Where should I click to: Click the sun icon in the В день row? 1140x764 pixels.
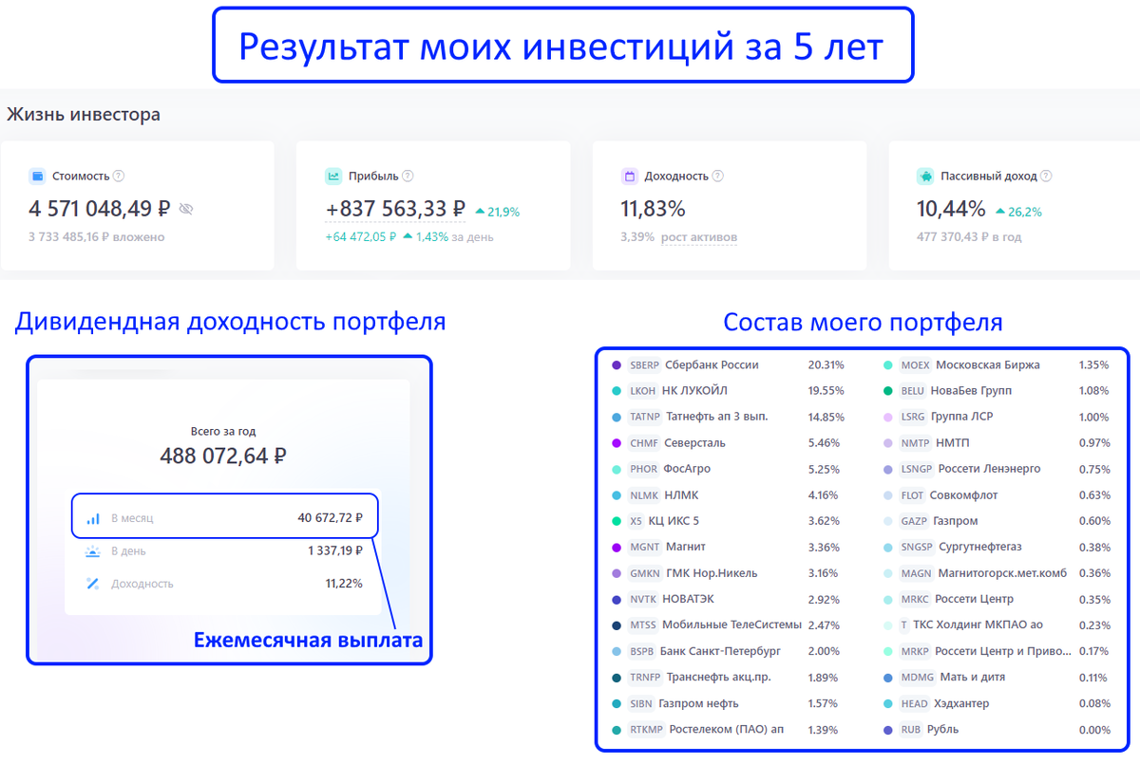(93, 550)
